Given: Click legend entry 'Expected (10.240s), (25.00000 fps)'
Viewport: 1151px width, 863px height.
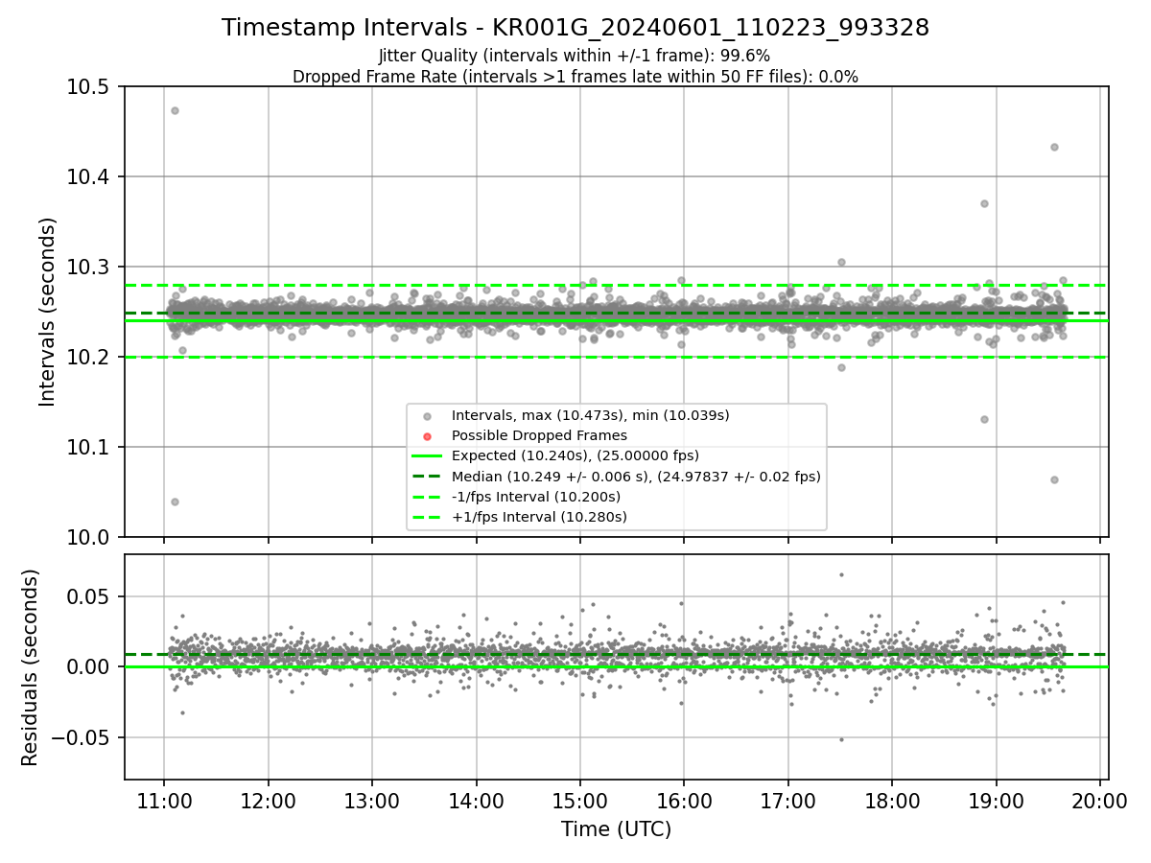Looking at the screenshot, I should 575,455.
